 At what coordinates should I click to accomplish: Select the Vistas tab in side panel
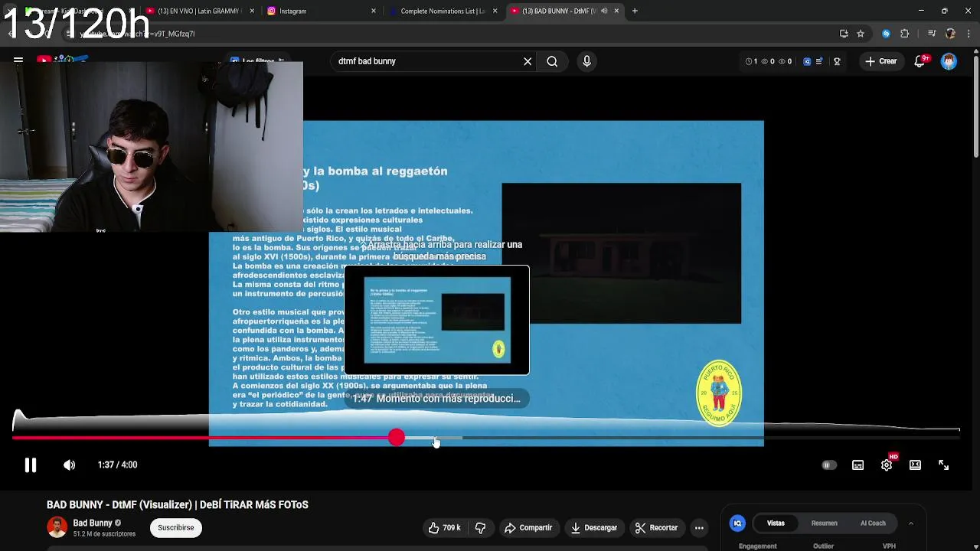pyautogui.click(x=776, y=523)
